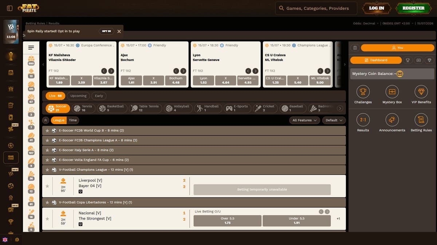The height and width of the screenshot is (245, 437).
Task: Click the Spin Rally thumbnail showing 11:08
Action: pyautogui.click(x=11, y=32)
